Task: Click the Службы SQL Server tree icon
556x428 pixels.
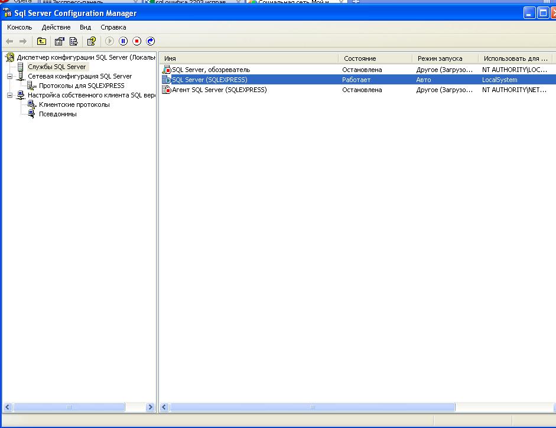Action: [x=21, y=67]
